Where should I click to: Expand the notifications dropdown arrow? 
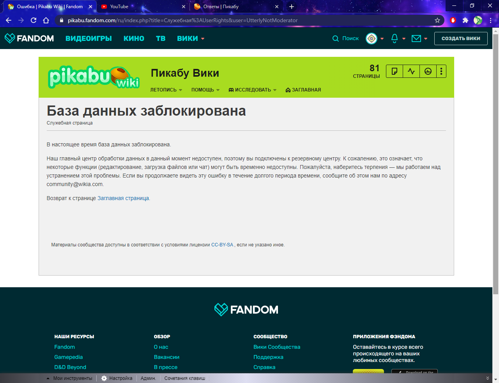pyautogui.click(x=404, y=39)
